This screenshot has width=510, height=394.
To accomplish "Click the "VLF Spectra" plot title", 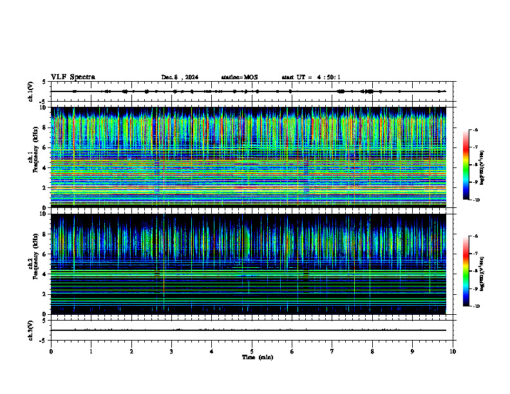I will [x=73, y=77].
